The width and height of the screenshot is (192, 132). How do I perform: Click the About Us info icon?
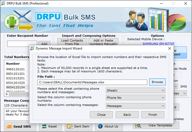(x=100, y=126)
